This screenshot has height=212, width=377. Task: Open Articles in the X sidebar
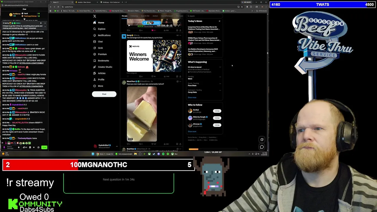click(x=99, y=73)
